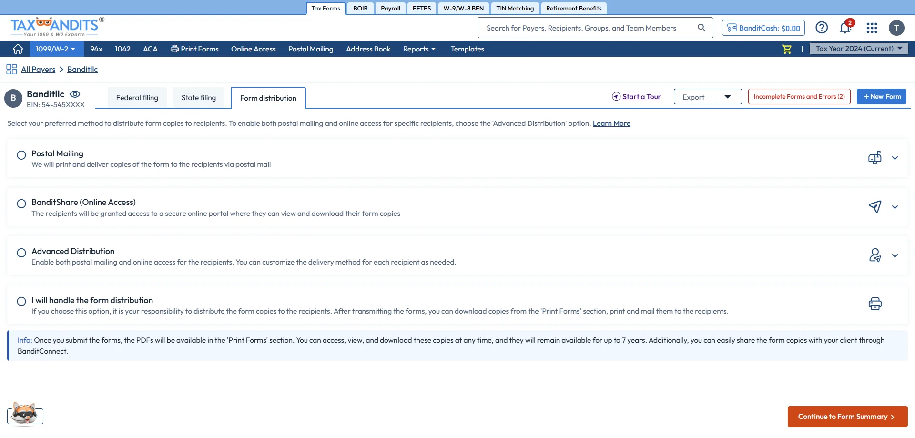
Task: Click the New Form button
Action: click(x=882, y=96)
